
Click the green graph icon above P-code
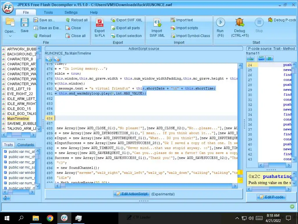coord(250,59)
